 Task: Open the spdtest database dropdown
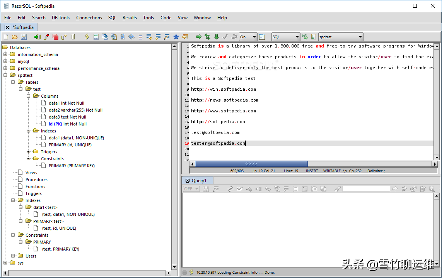(x=341, y=37)
